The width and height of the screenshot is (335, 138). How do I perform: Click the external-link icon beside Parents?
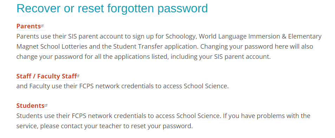(x=42, y=26)
